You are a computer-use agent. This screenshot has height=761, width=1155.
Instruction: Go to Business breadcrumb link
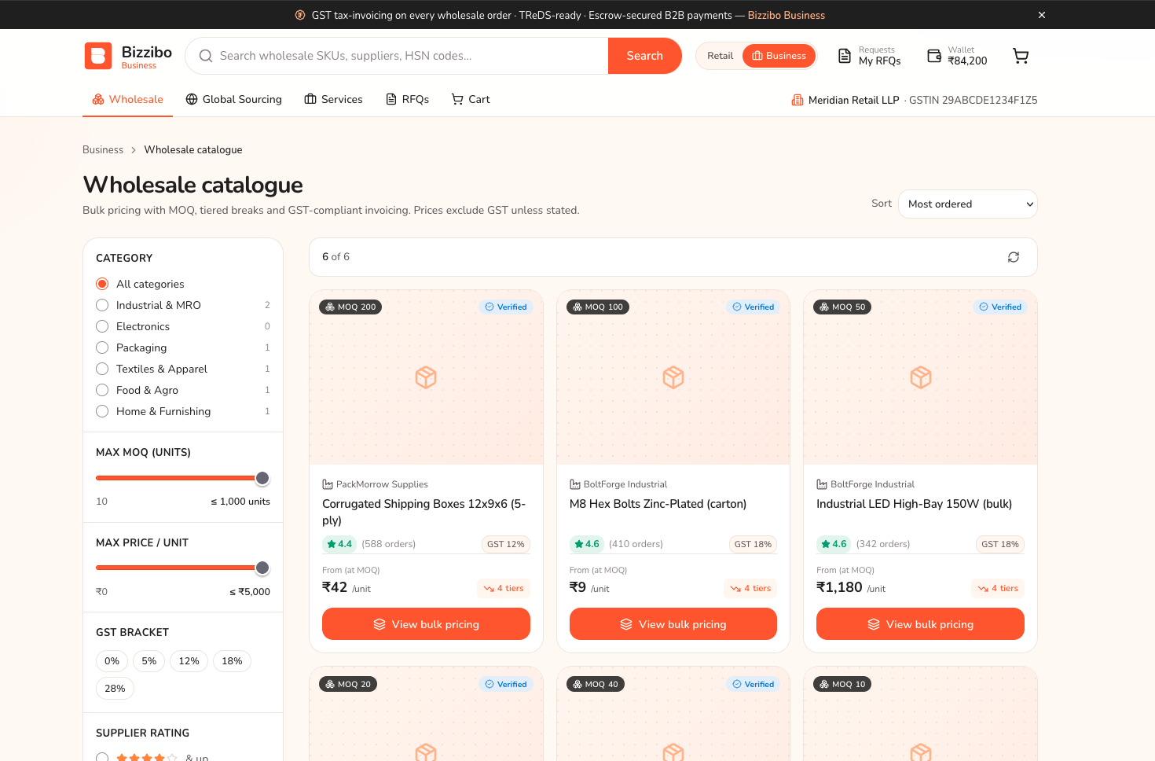tap(103, 149)
